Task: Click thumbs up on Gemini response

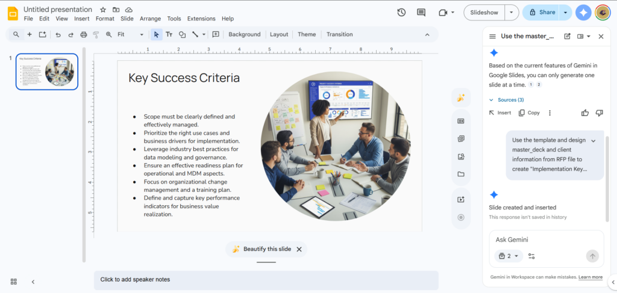Action: coord(584,113)
